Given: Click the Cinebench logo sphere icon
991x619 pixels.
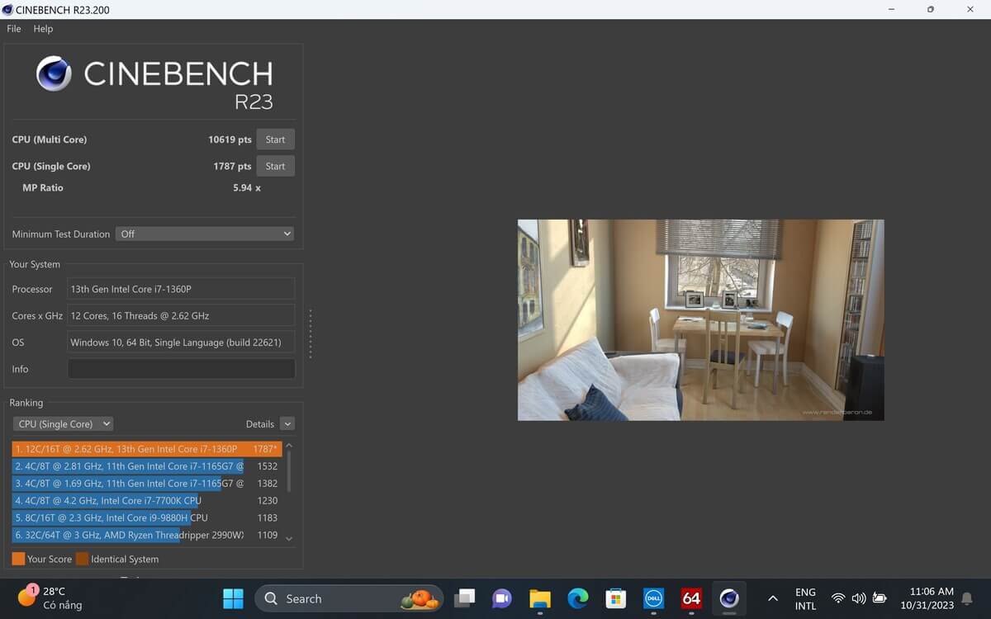Looking at the screenshot, I should (54, 73).
